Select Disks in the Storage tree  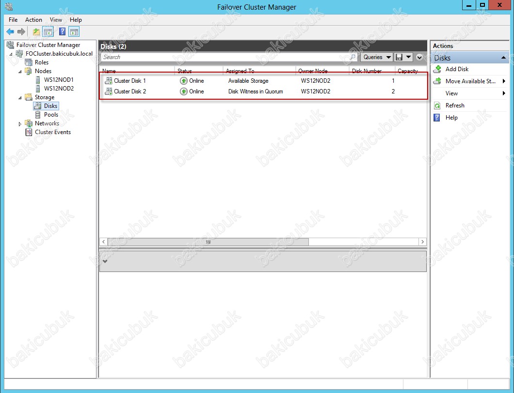[50, 106]
